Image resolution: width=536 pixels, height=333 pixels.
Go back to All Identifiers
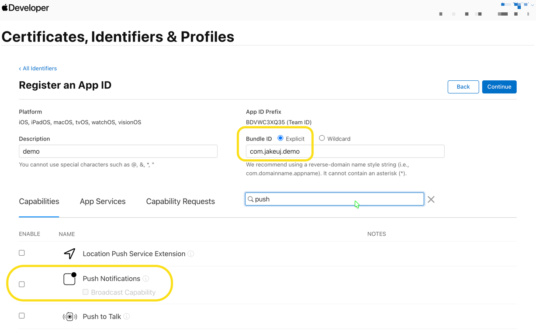tap(38, 69)
